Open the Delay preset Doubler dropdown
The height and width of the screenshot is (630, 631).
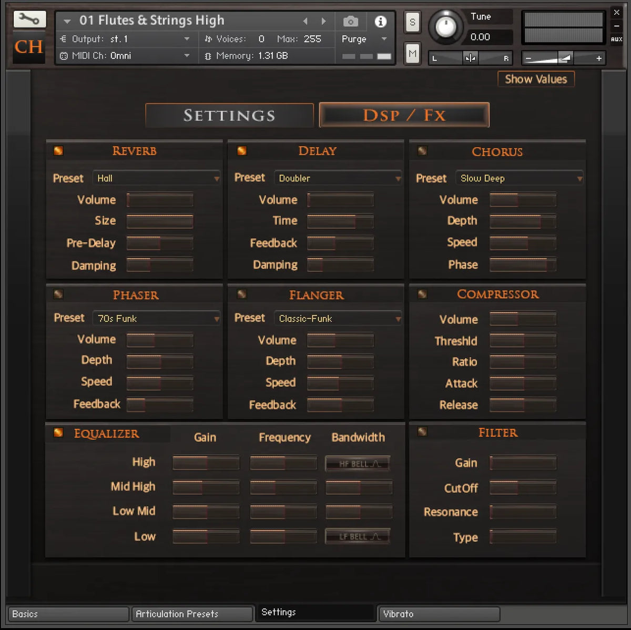(x=338, y=178)
